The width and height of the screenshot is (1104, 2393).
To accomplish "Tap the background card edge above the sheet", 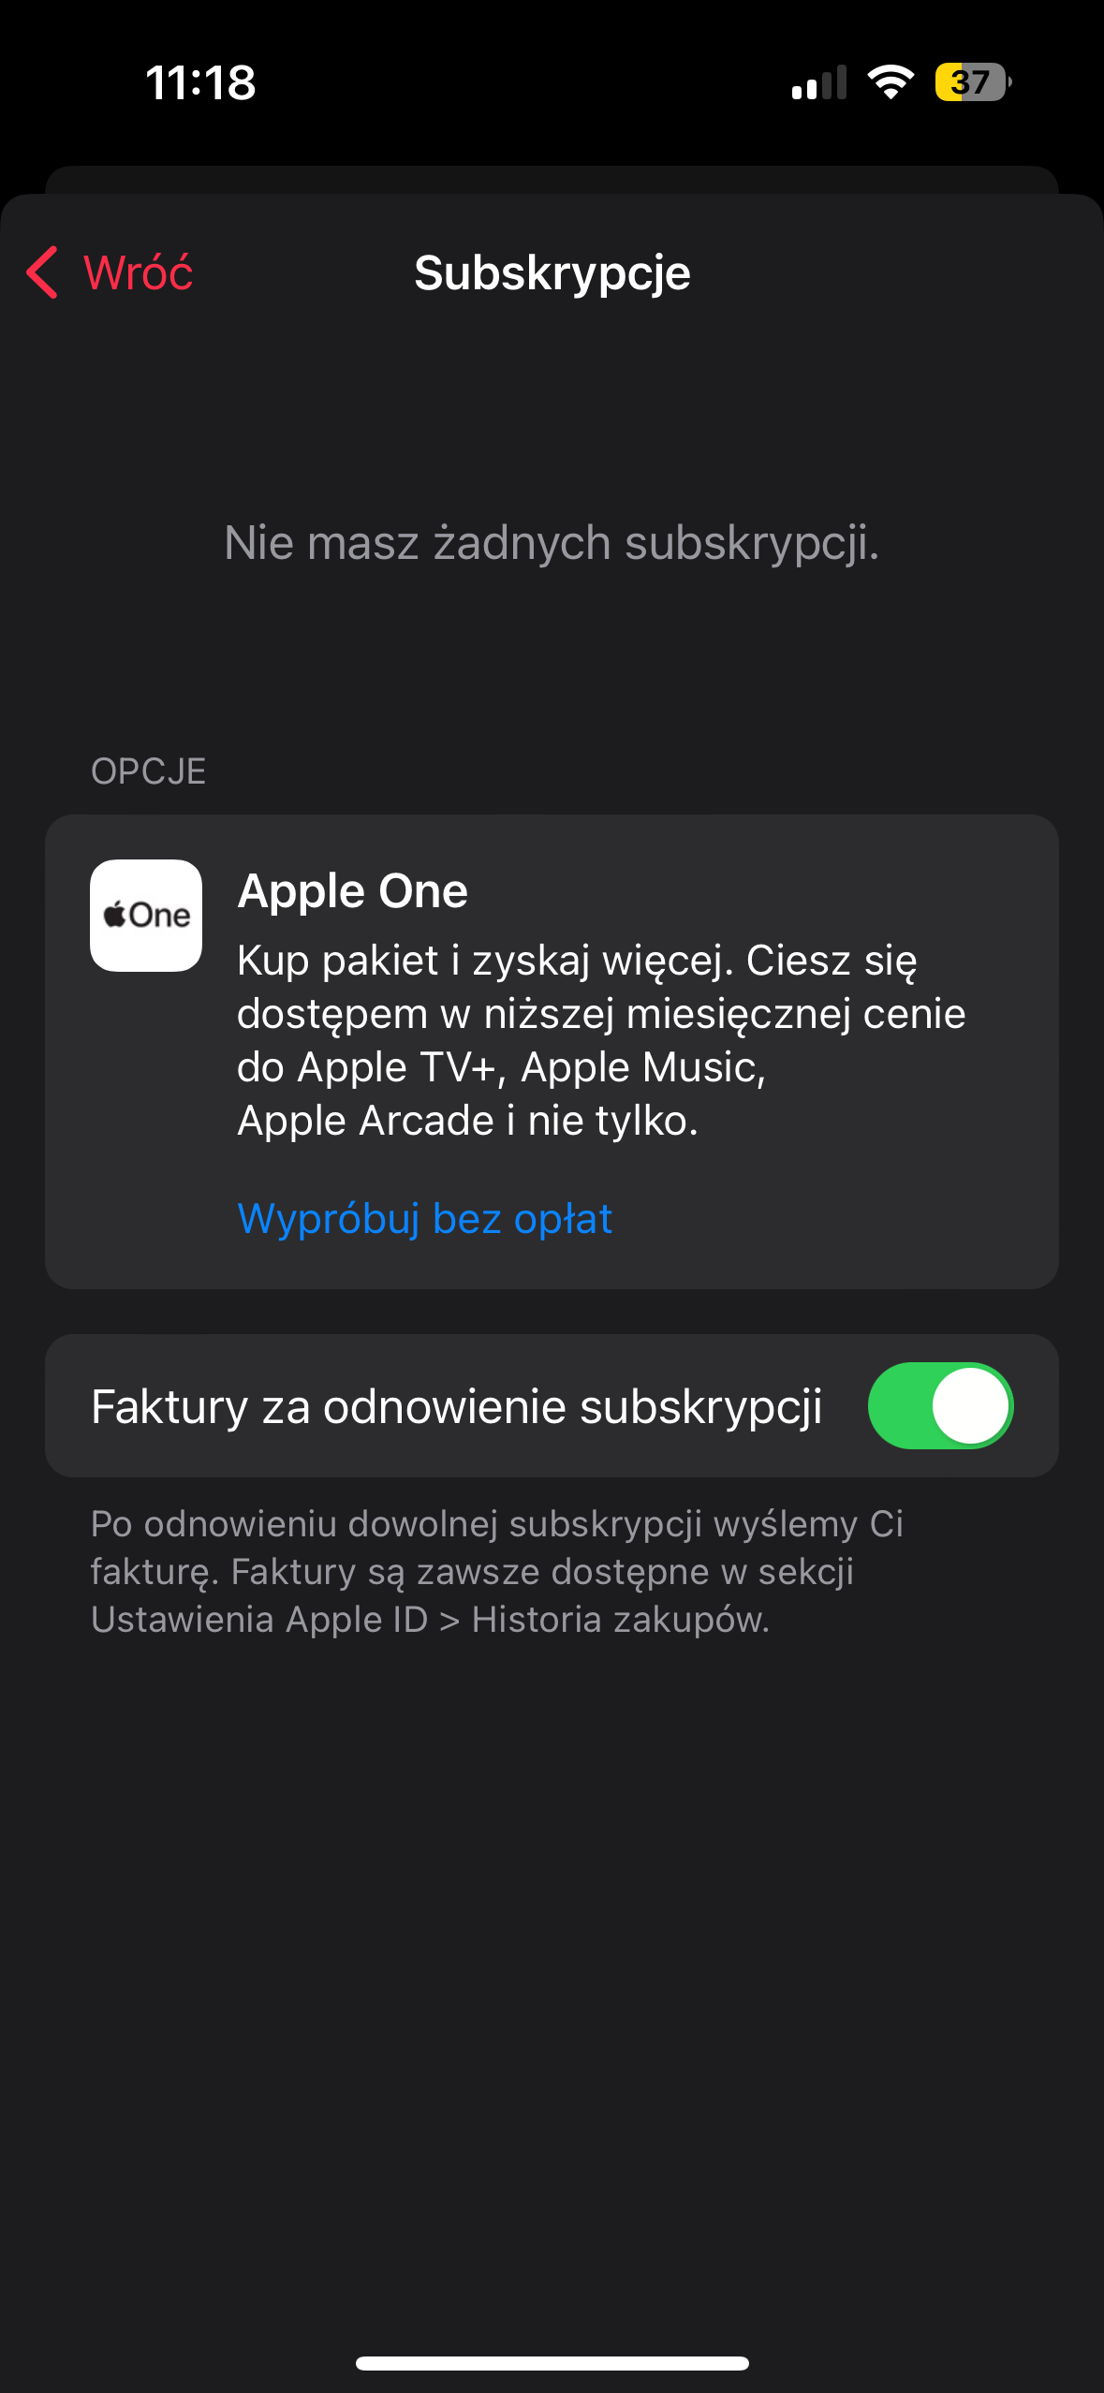I will 552,179.
